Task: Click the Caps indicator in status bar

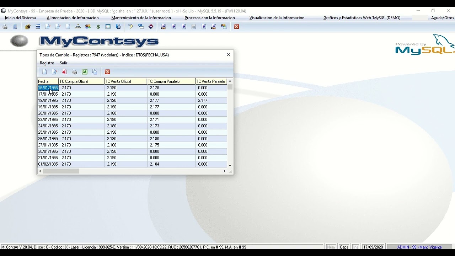Action: (x=344, y=247)
